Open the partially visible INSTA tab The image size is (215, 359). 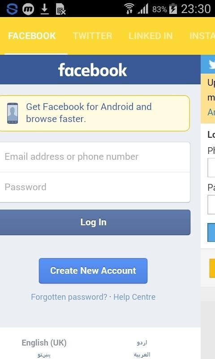(x=202, y=36)
